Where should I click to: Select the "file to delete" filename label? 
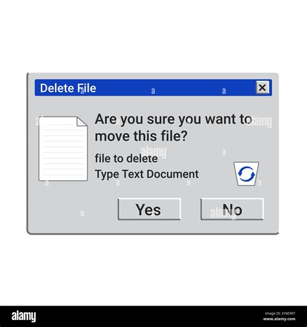pos(126,158)
